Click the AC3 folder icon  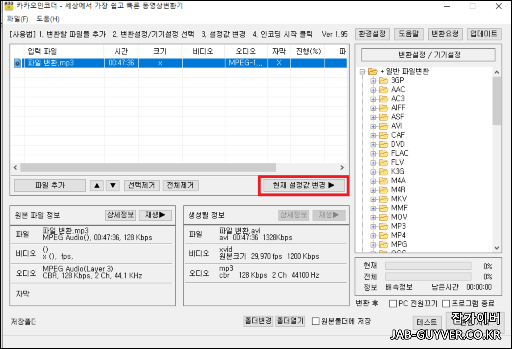383,99
